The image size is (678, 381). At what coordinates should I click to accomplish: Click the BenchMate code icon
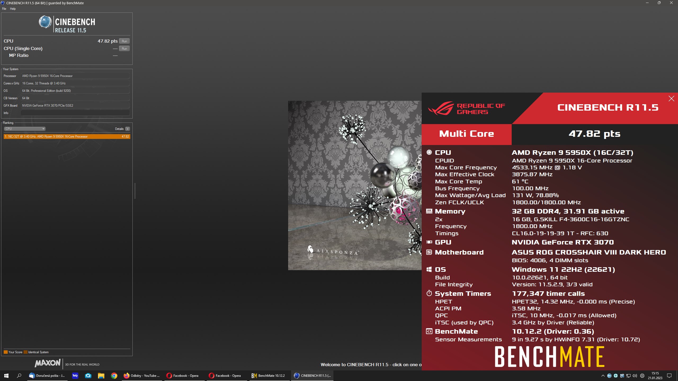click(x=429, y=331)
